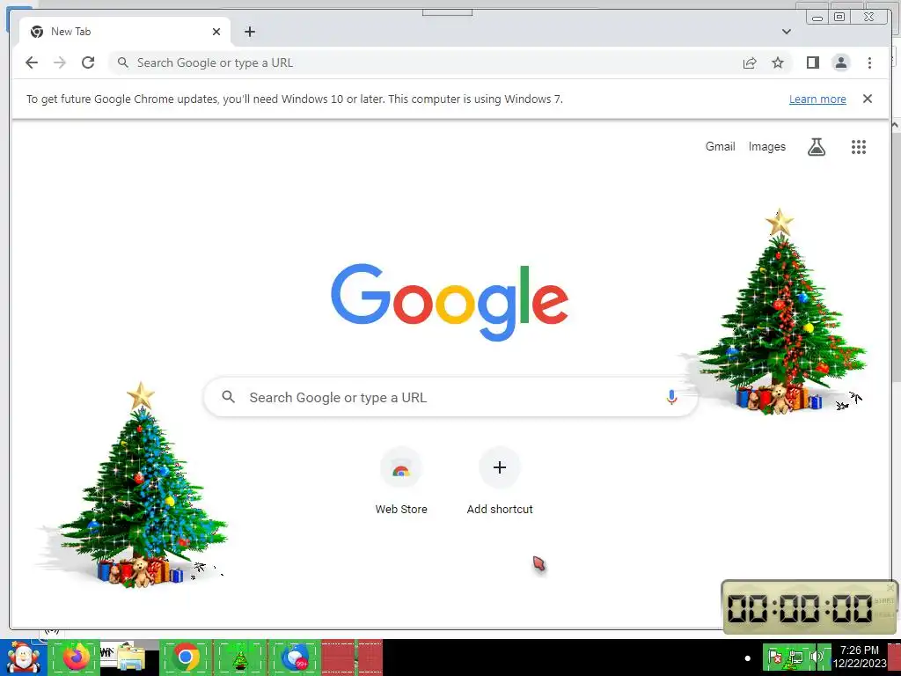Launch Firefox from the taskbar
The width and height of the screenshot is (901, 676).
click(76, 657)
